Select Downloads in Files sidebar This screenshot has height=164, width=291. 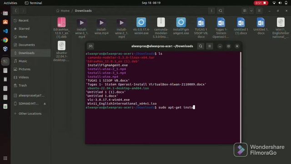(x=30, y=53)
